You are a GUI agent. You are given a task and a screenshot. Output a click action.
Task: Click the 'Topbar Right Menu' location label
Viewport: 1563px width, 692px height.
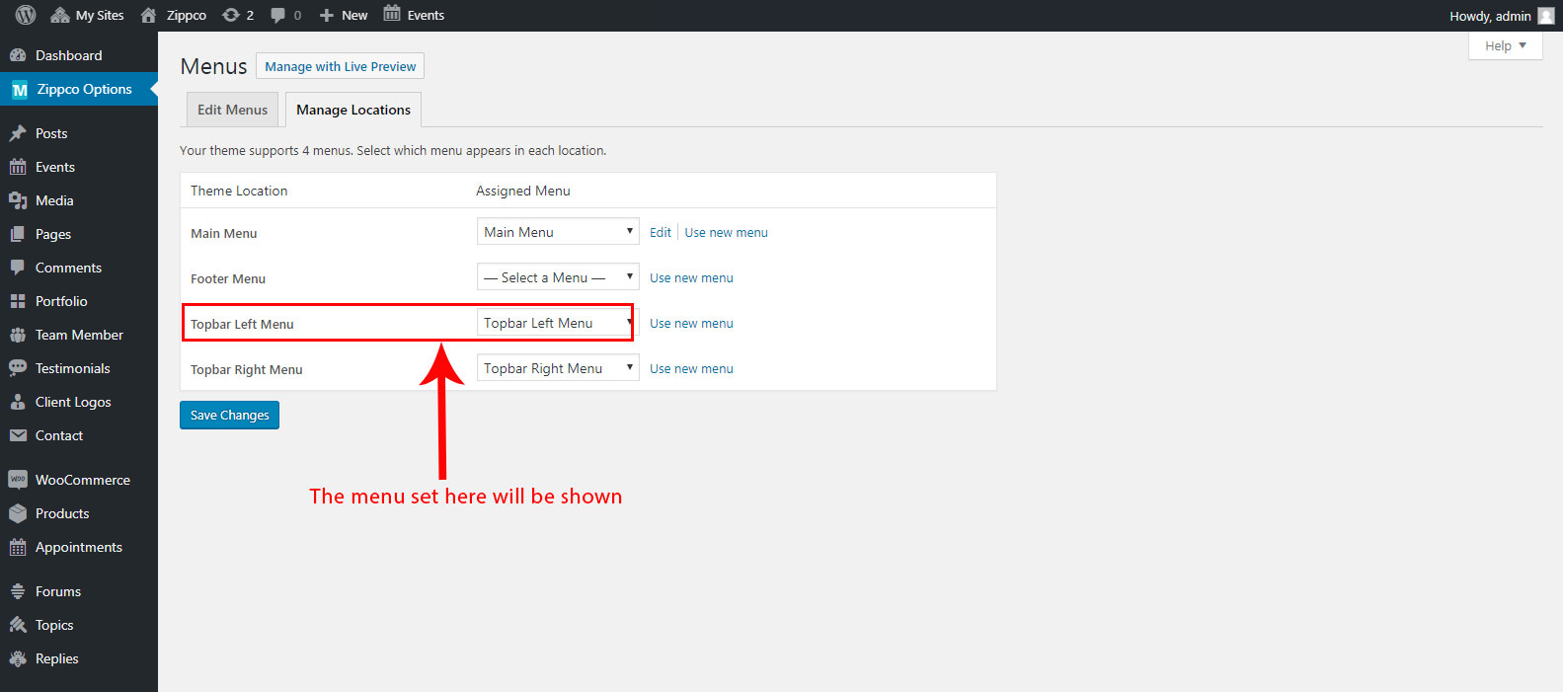tap(247, 369)
